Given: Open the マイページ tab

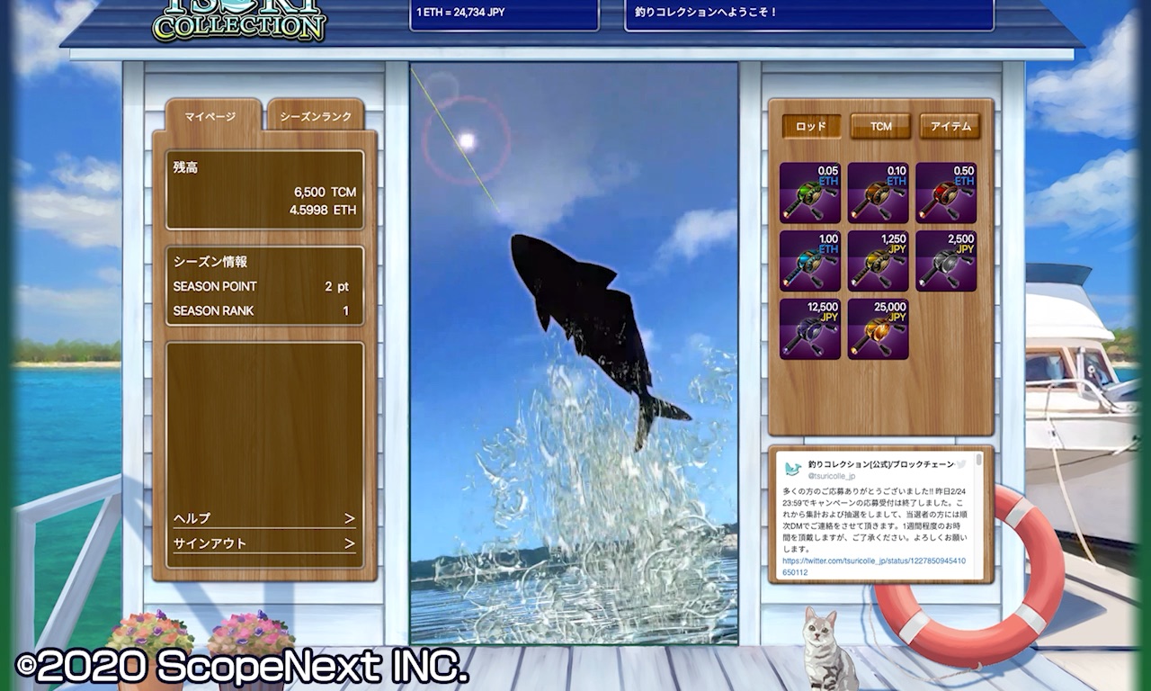Looking at the screenshot, I should point(213,116).
